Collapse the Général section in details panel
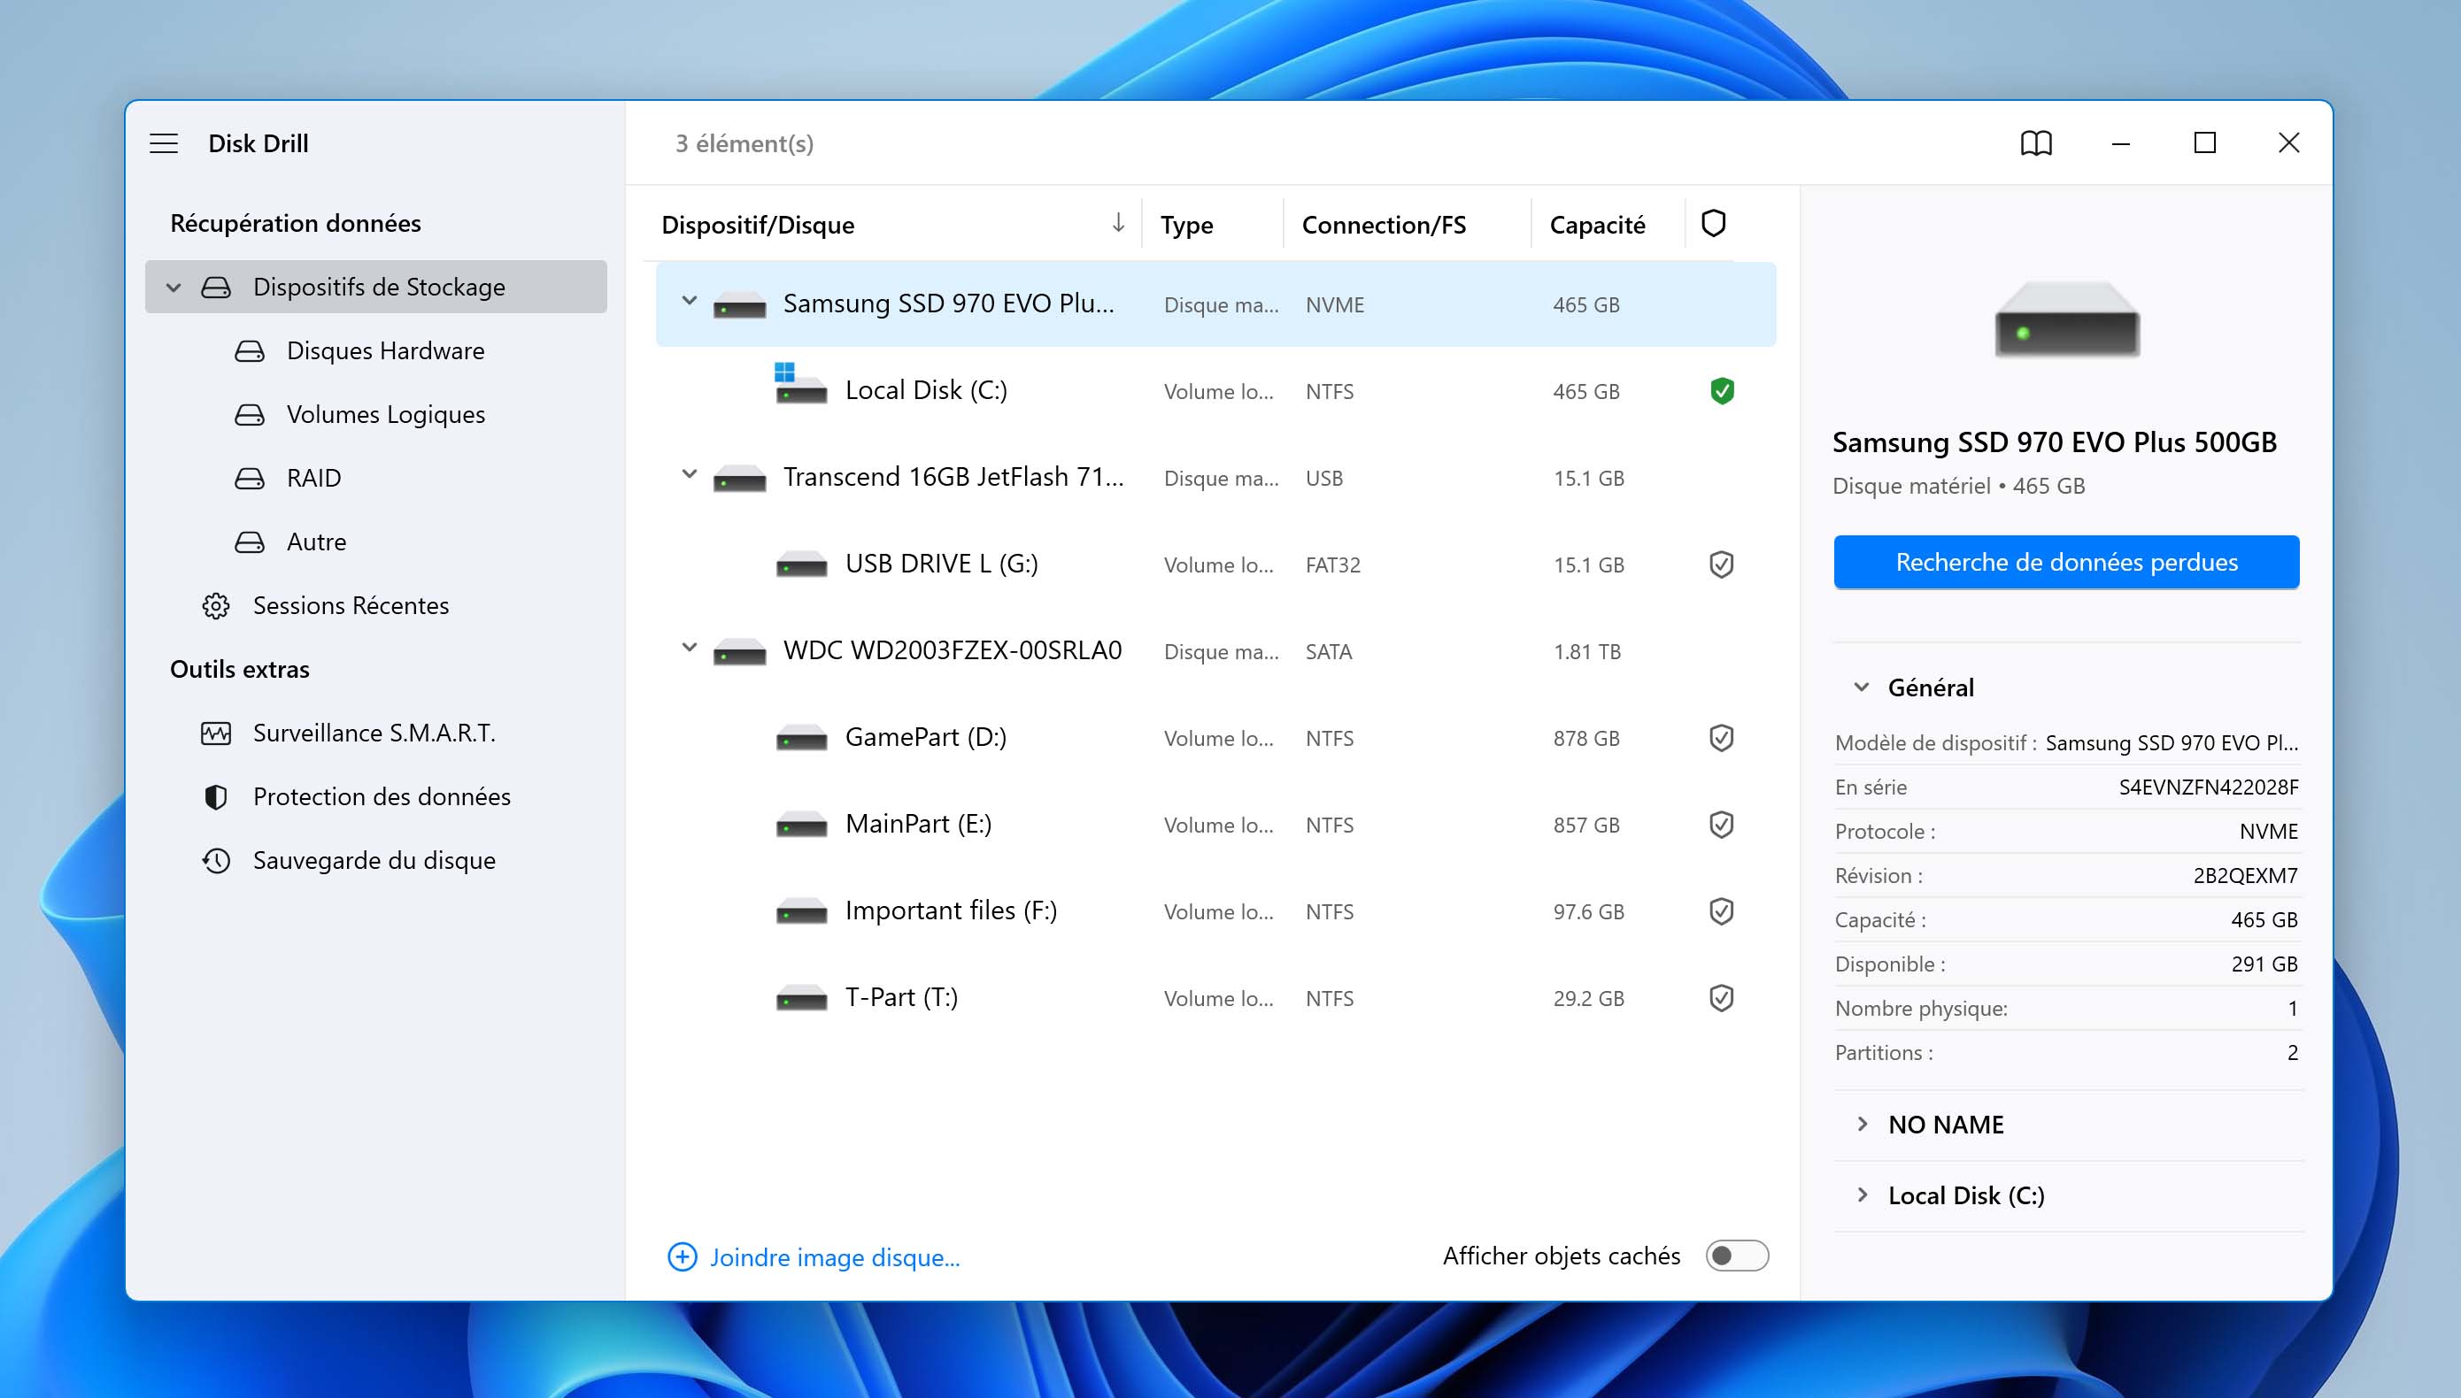 click(x=1862, y=687)
